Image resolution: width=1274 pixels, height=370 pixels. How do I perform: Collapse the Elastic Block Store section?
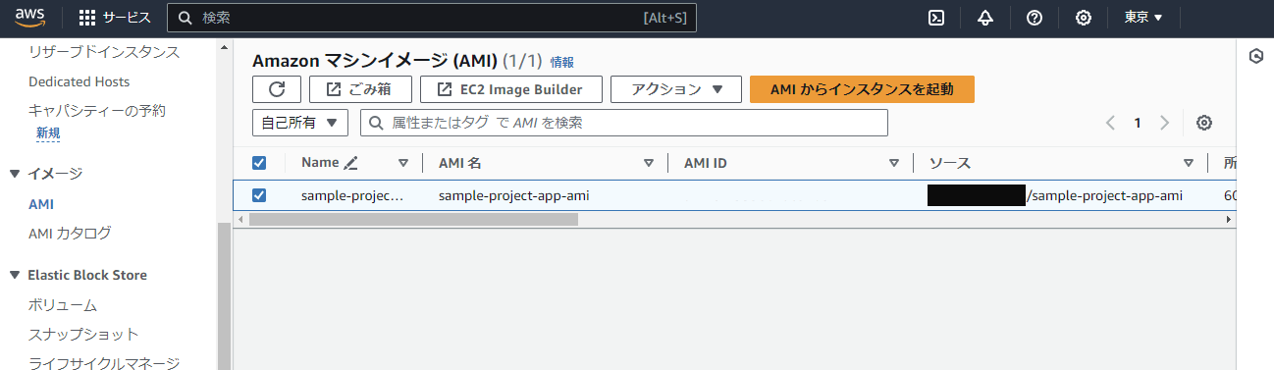(x=15, y=275)
